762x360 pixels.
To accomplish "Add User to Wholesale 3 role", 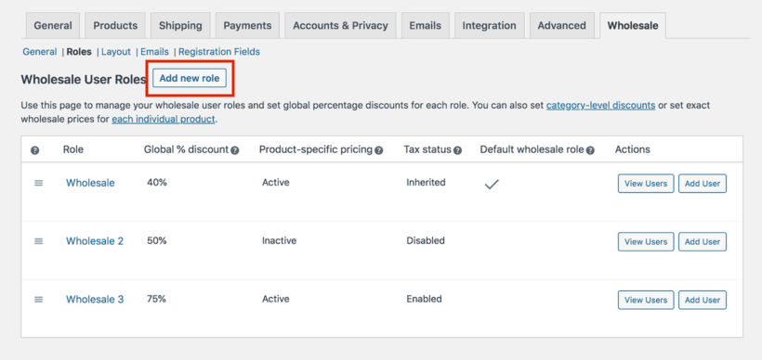I will point(703,300).
